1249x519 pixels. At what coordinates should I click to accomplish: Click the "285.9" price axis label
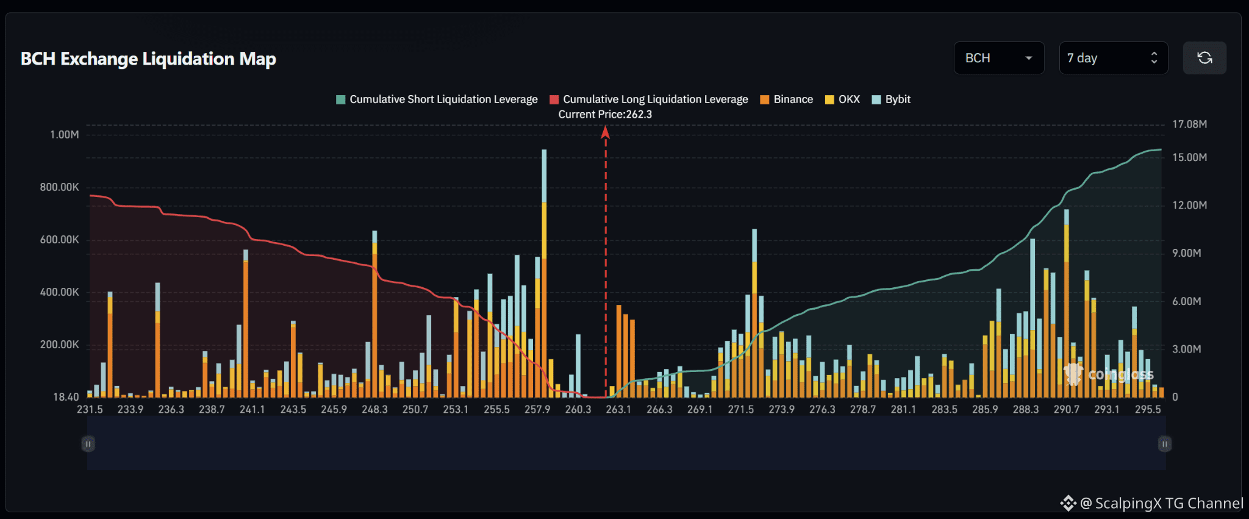pos(985,409)
